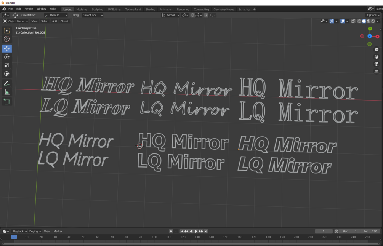Open viewport Select menu
This screenshot has height=246, width=383.
click(45, 21)
